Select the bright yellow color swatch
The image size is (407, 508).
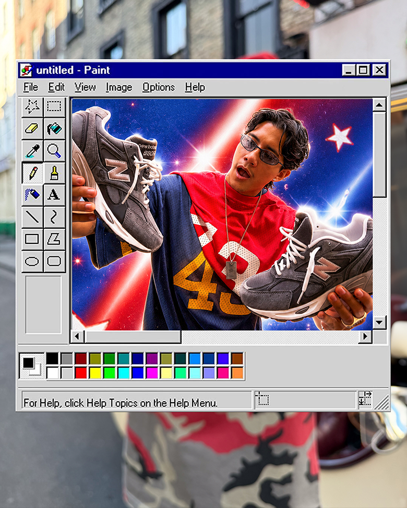pos(95,373)
